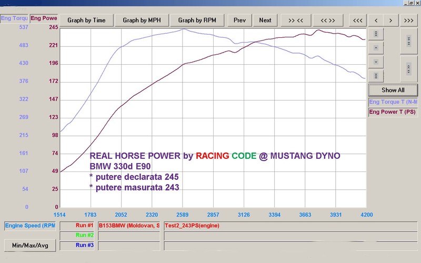Click the triple-left arrow '<<<' pan button
The width and height of the screenshot is (421, 263).
(x=358, y=21)
